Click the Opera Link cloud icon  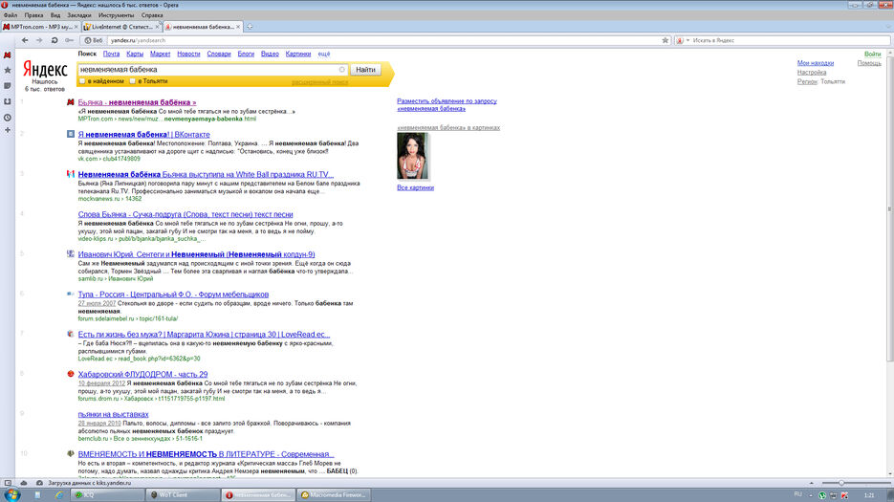[x=23, y=483]
